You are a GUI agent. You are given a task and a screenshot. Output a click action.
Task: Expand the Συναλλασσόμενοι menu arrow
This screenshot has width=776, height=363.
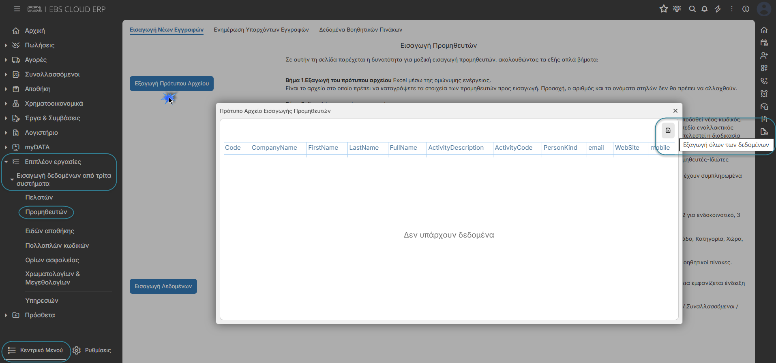tap(6, 74)
